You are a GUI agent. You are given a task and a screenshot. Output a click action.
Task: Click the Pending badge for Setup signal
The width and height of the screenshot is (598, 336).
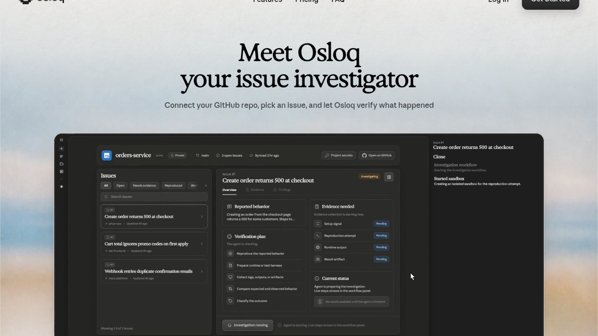click(x=381, y=224)
